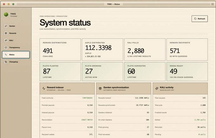Click the Finalized results row

[180, 112]
